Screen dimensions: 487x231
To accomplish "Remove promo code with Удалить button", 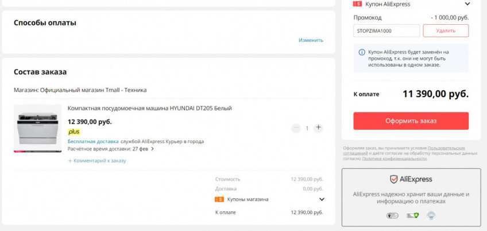I will (446, 31).
